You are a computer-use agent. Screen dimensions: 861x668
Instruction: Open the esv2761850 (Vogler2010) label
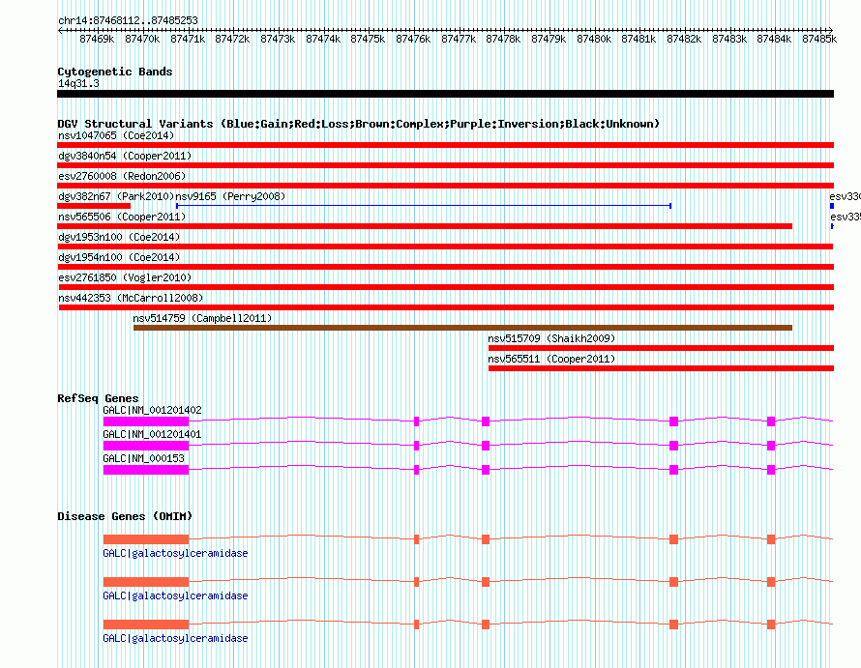pyautogui.click(x=125, y=277)
